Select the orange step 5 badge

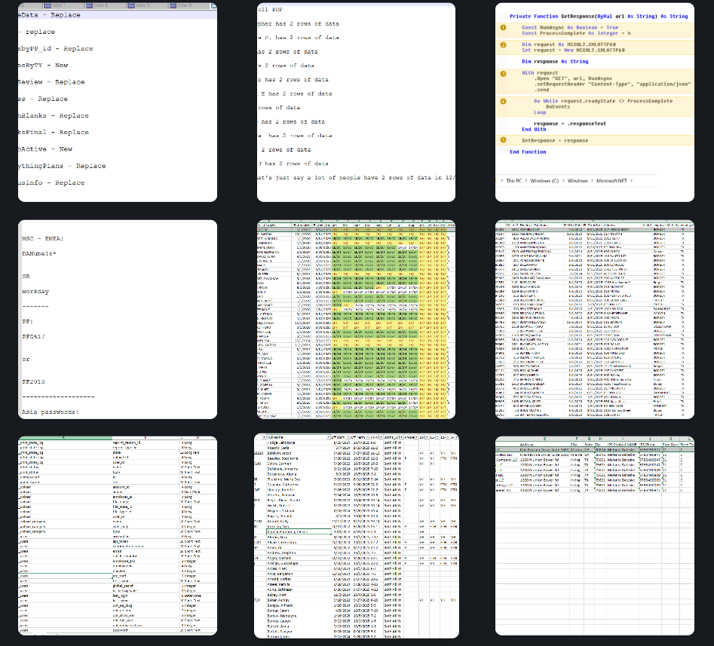tap(503, 140)
